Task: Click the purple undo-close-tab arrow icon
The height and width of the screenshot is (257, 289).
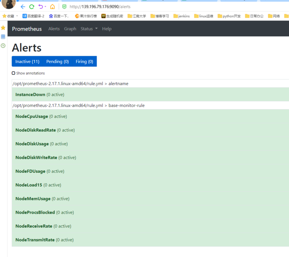Action: [x=40, y=7]
